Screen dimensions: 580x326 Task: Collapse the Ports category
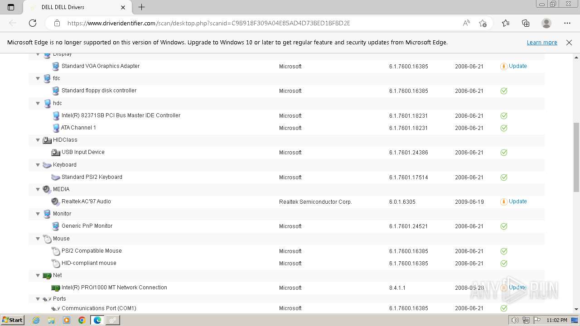pyautogui.click(x=38, y=299)
